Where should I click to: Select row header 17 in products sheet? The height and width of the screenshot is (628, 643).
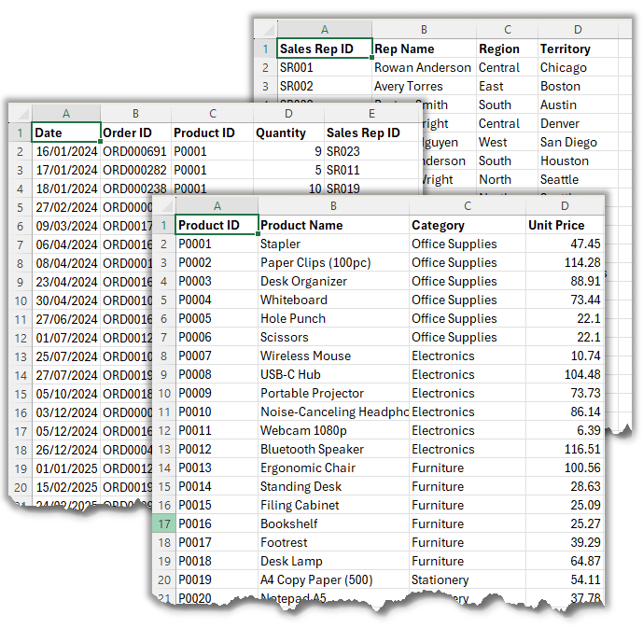point(164,523)
